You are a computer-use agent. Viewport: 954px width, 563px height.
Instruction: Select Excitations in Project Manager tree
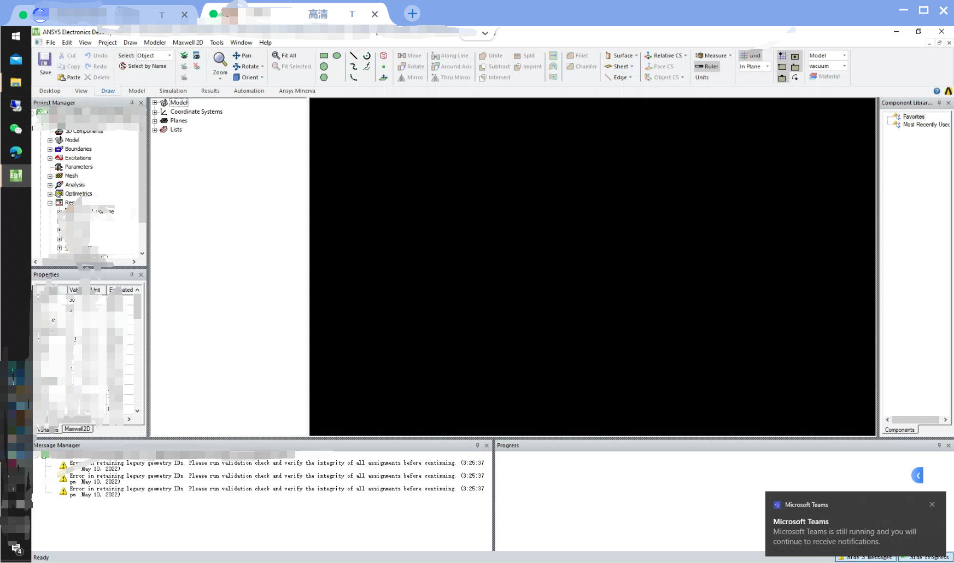pos(78,158)
